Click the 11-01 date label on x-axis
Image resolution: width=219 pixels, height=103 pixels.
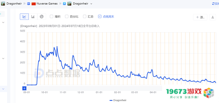[x=63, y=92]
